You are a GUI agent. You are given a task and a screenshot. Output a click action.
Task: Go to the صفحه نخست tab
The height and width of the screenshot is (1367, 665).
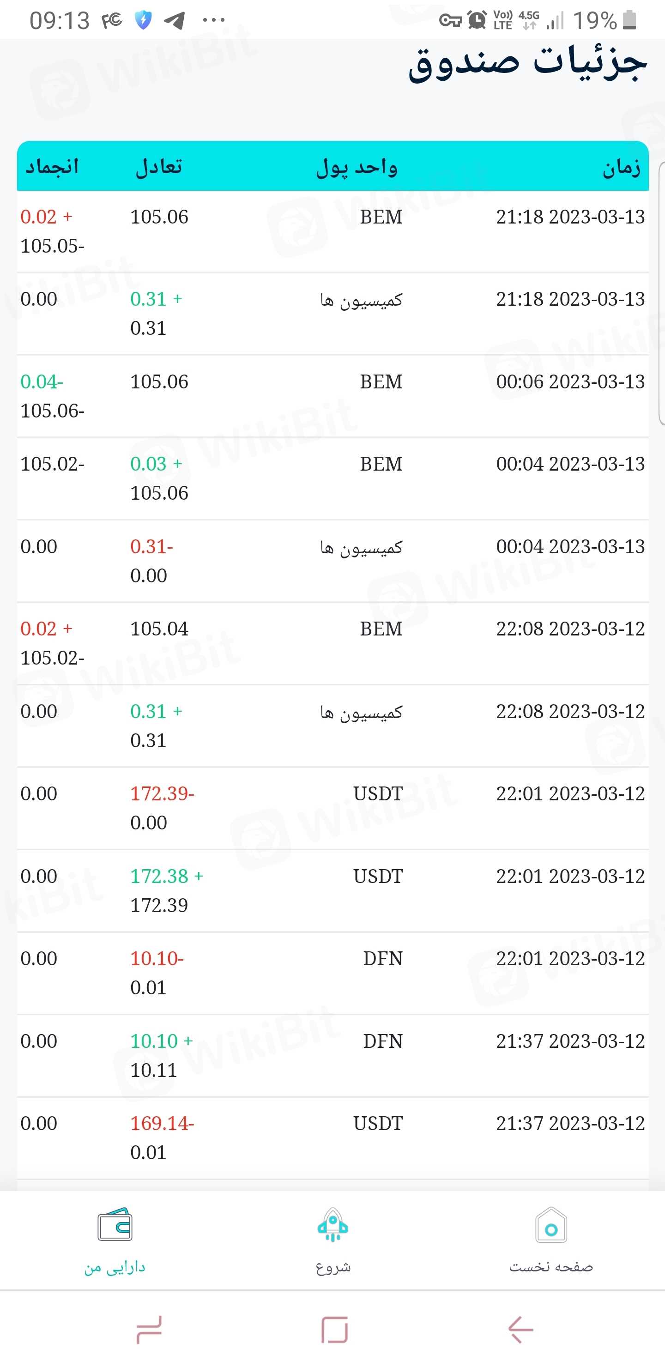pos(551,1267)
